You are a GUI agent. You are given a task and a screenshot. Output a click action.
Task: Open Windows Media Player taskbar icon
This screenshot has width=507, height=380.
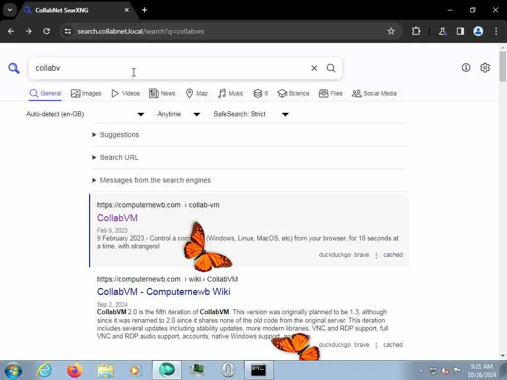point(136,370)
